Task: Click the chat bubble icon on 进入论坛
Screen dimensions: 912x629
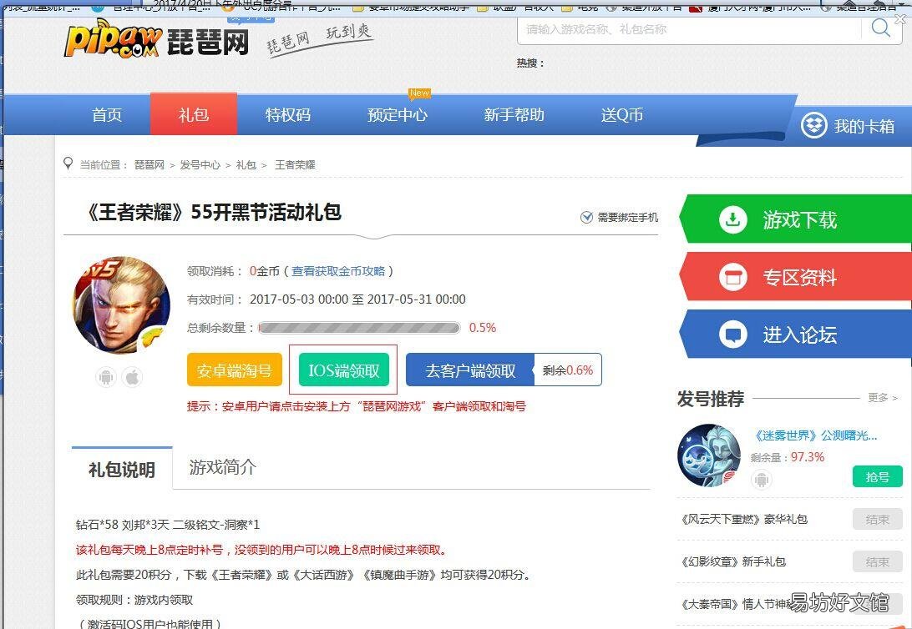Action: (733, 335)
